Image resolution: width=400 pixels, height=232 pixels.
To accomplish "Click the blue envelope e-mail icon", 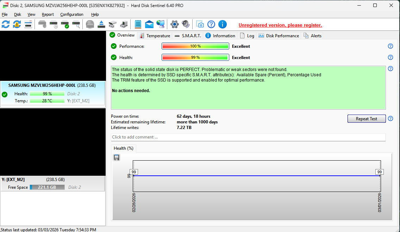I will point(149,25).
